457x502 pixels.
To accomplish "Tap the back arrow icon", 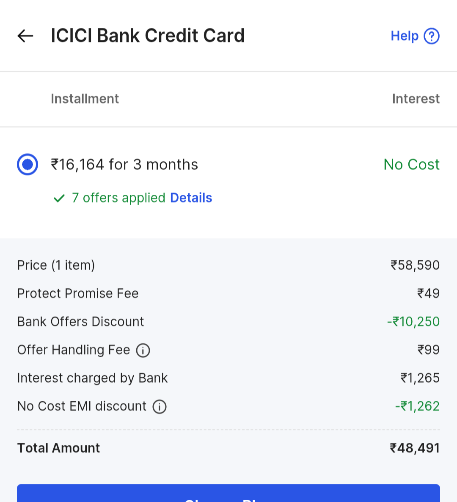I will [25, 36].
